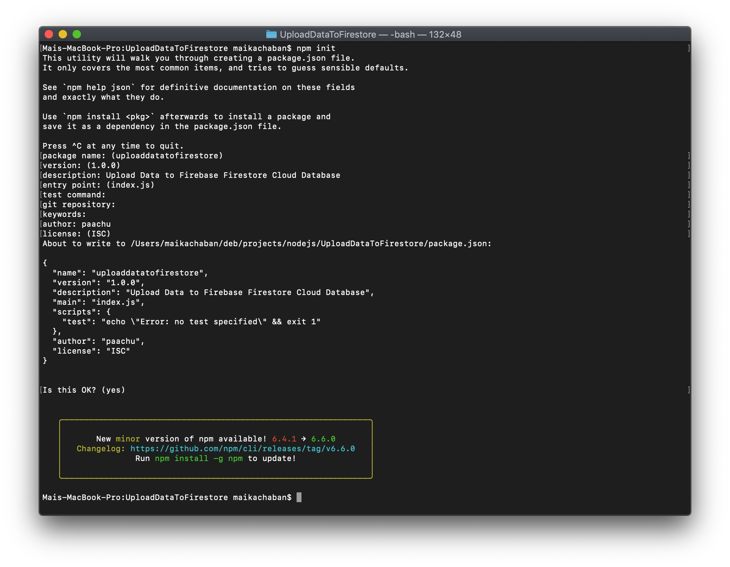Click the new version number 6.6.0

[x=323, y=439]
